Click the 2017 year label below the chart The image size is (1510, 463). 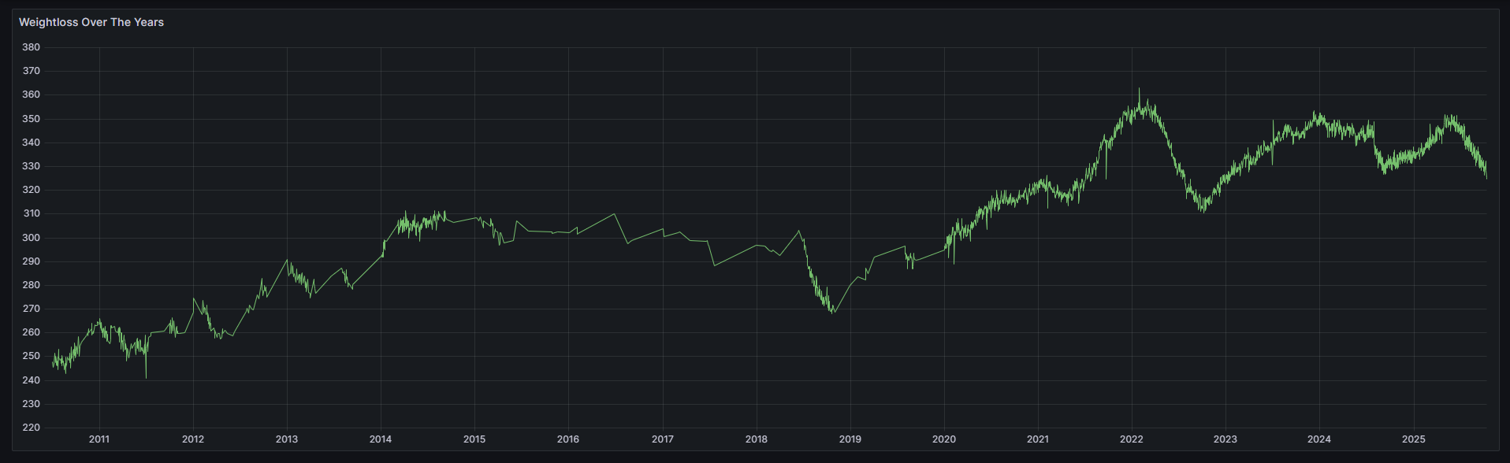(663, 439)
